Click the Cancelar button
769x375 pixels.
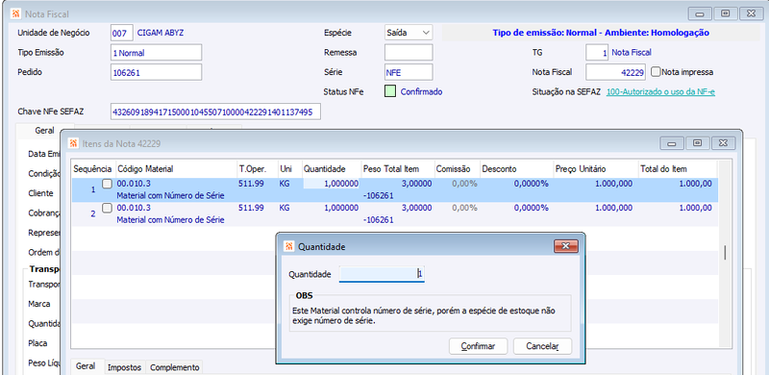tap(542, 346)
